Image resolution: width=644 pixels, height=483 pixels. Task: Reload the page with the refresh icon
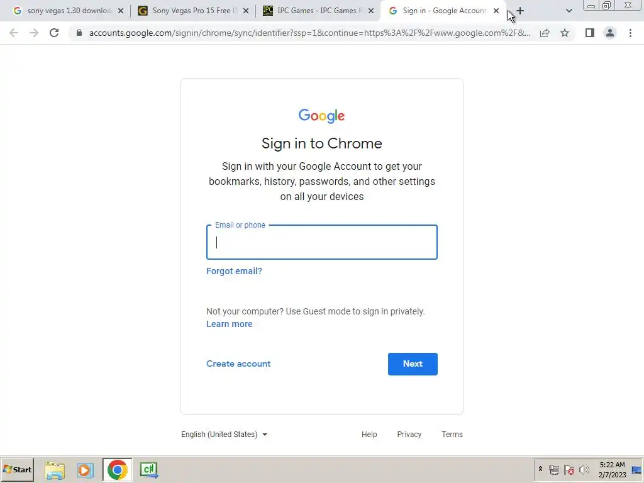coord(54,33)
